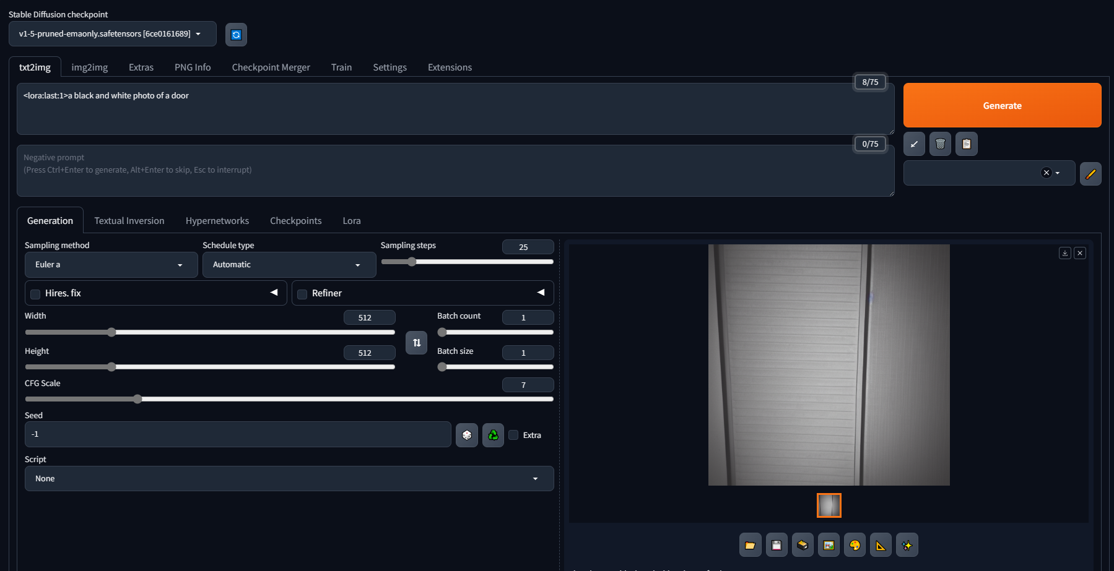This screenshot has width=1114, height=571.
Task: Upscale image with the sparkle icon
Action: (x=907, y=545)
